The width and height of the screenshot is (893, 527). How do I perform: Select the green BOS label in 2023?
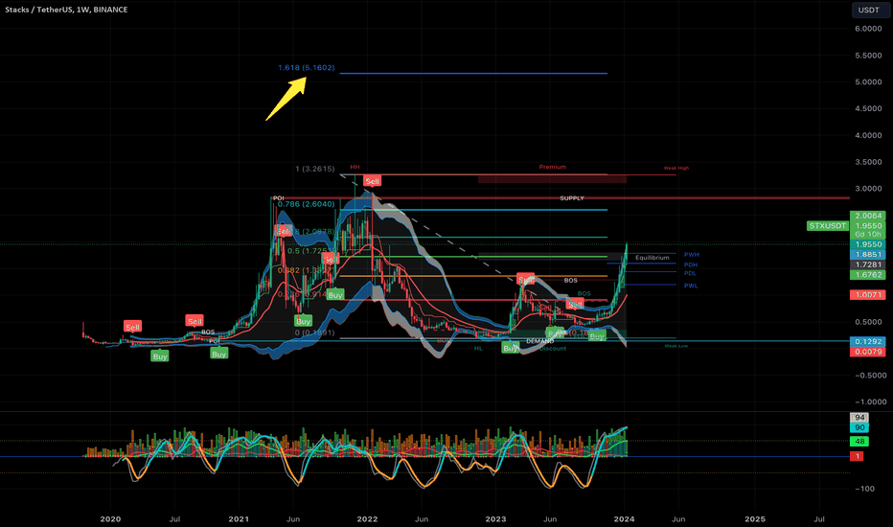584,294
